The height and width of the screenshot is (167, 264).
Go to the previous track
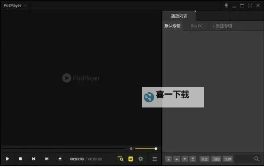pyautogui.click(x=34, y=159)
